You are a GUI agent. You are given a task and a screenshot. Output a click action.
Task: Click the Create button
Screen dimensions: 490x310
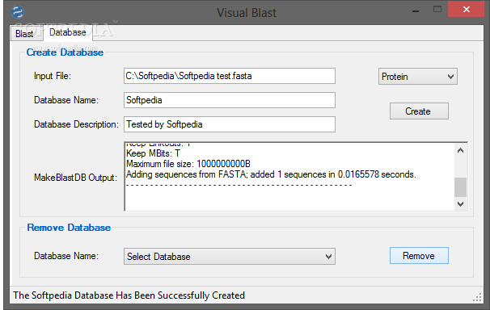click(419, 111)
